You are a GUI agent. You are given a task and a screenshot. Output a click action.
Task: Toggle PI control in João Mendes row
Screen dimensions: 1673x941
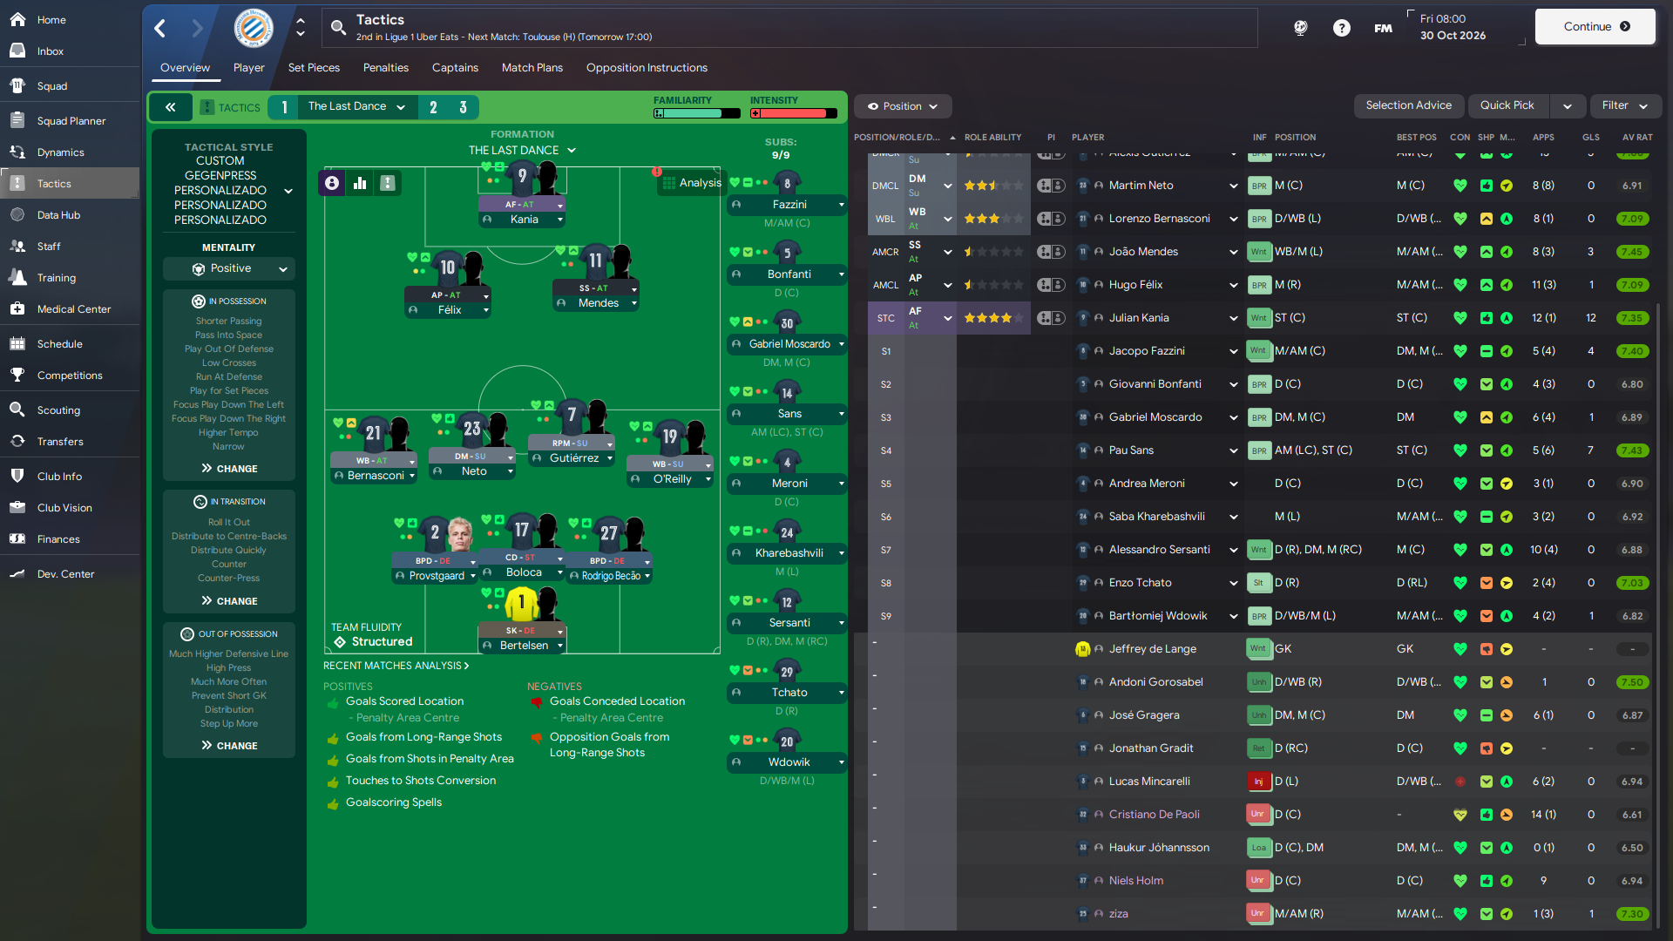pos(1051,252)
